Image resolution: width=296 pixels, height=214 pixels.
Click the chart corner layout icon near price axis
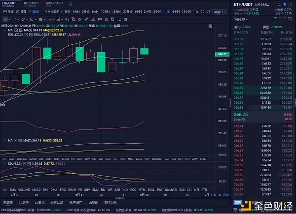coord(210,26)
